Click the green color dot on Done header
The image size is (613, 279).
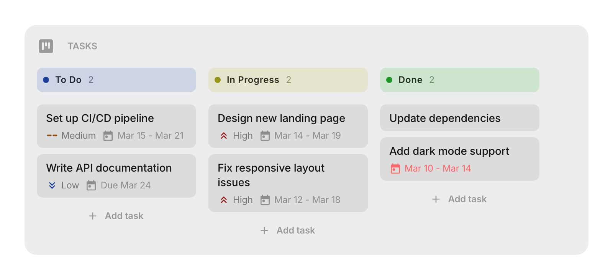pos(389,79)
